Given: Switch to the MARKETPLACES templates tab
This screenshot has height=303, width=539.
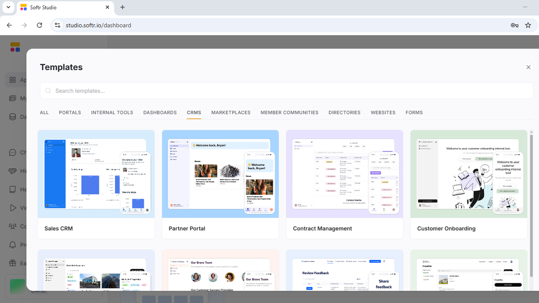Looking at the screenshot, I should [230, 113].
